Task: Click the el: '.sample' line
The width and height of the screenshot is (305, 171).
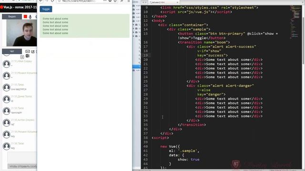Action: (184, 151)
